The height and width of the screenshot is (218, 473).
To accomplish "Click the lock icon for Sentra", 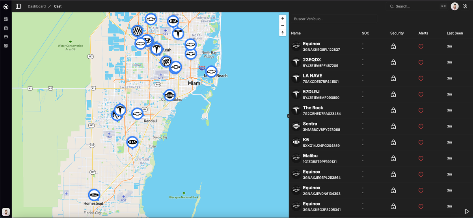I will 393,126.
